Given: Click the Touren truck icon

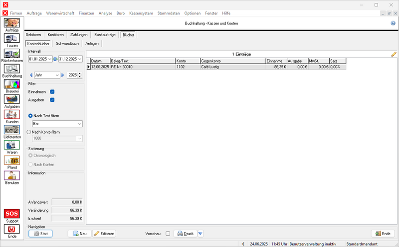Looking at the screenshot, I should pyautogui.click(x=12, y=38).
